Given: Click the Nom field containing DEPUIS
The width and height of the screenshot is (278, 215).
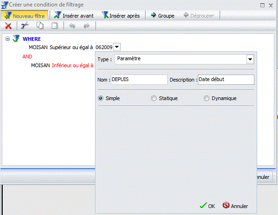Looking at the screenshot, I should (x=139, y=80).
